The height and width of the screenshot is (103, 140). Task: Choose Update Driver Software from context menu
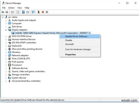coord(80,37)
